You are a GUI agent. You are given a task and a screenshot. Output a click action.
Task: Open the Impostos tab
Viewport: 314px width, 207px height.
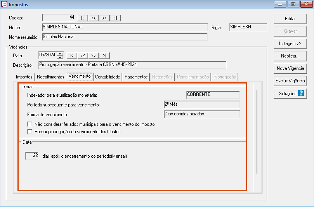[24, 77]
